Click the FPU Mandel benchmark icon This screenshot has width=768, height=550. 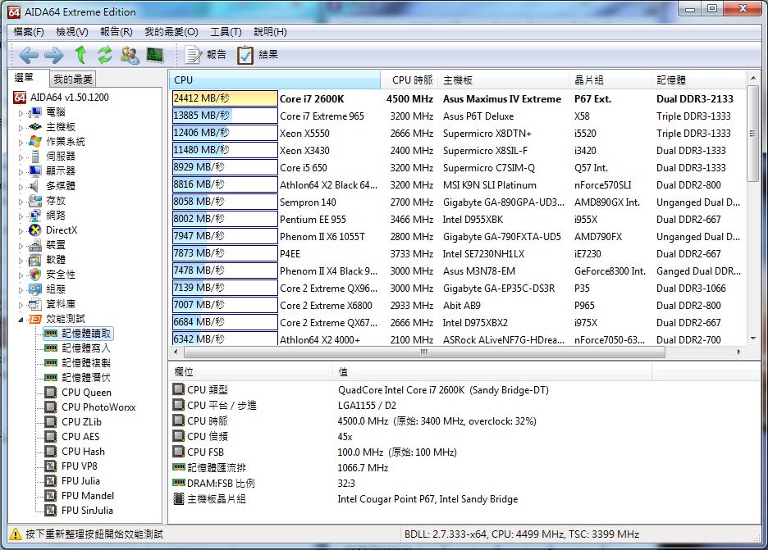[50, 496]
